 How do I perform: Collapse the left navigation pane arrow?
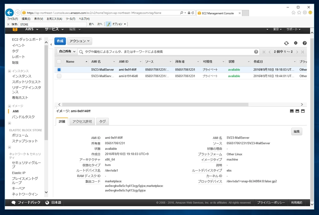51,44
